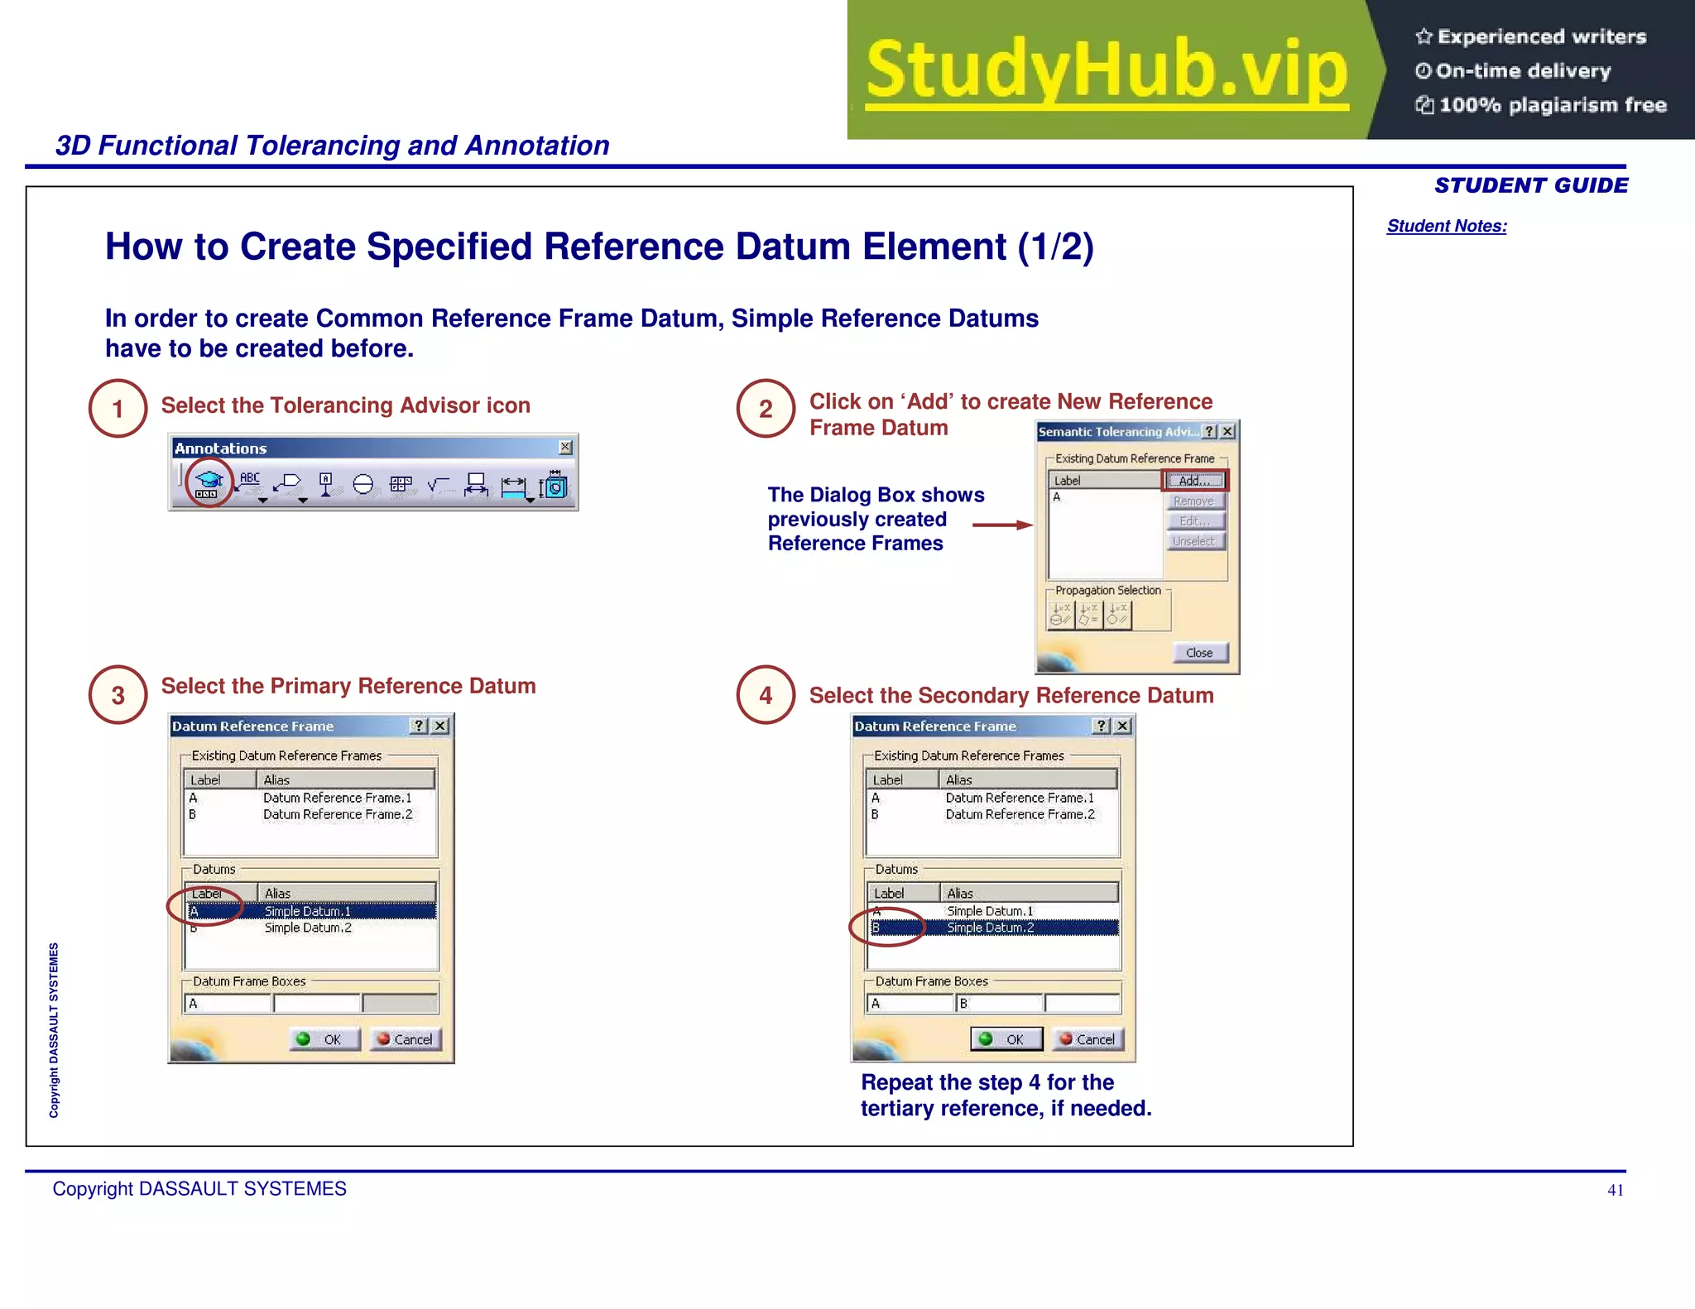Select the Tolerancing Advisor graduation cap icon
This screenshot has width=1695, height=1309.
209,483
